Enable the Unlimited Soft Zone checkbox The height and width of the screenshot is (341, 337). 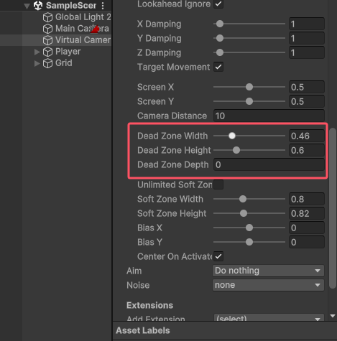point(218,184)
